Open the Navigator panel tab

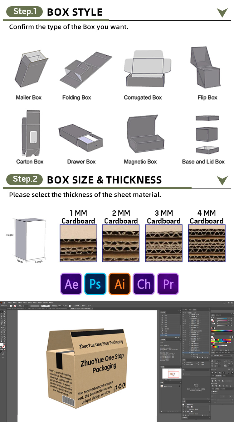162,367
